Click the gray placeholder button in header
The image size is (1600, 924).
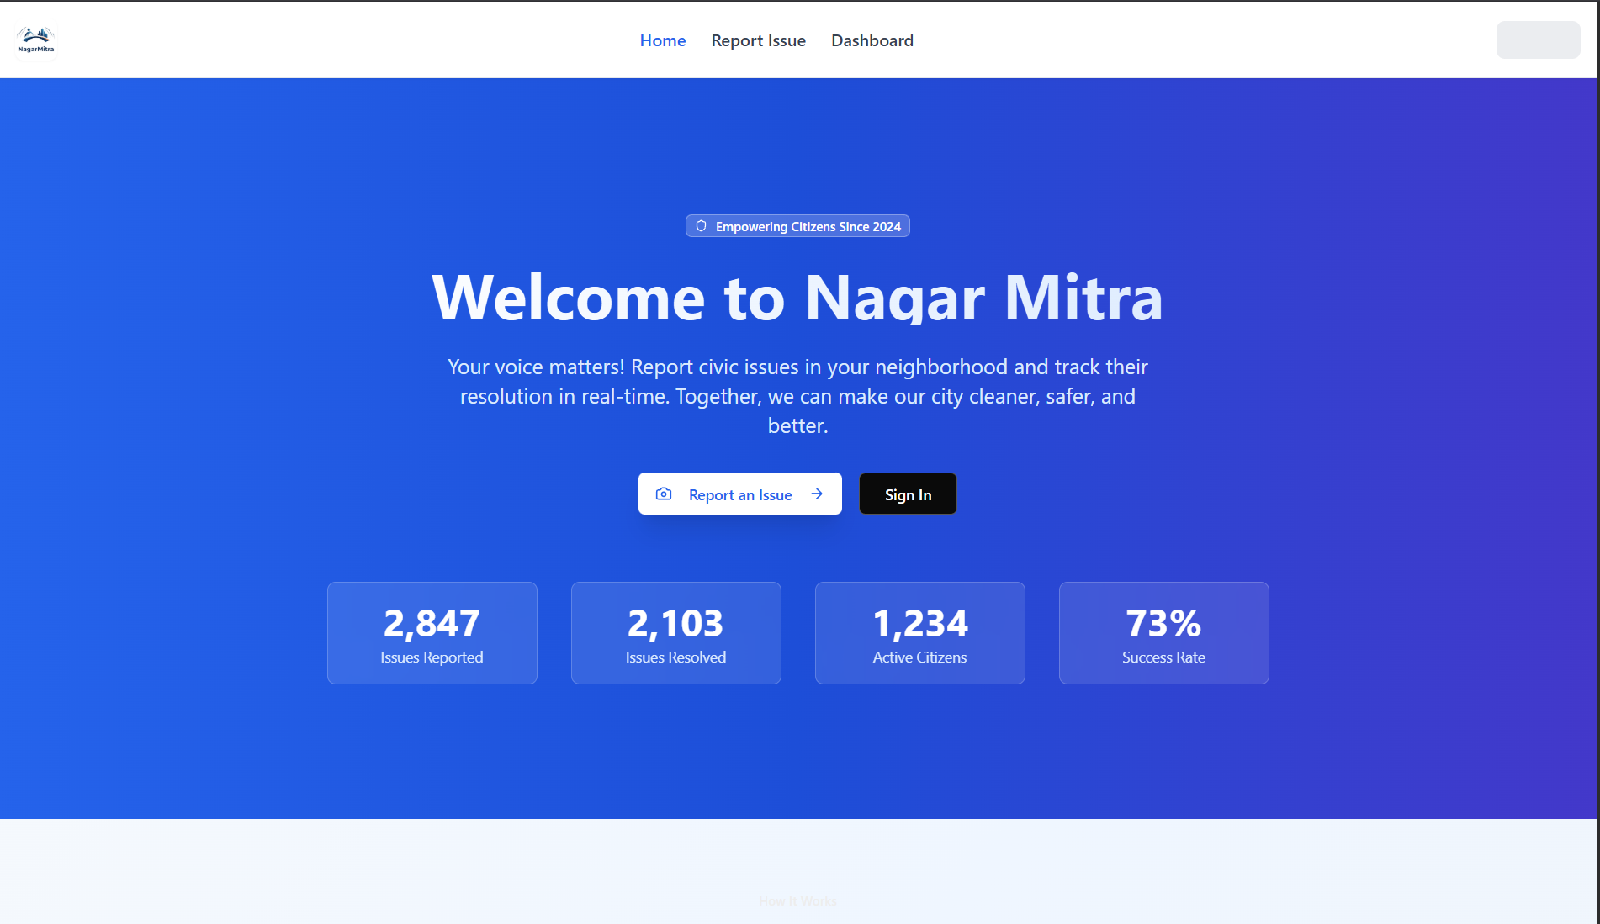pyautogui.click(x=1537, y=40)
